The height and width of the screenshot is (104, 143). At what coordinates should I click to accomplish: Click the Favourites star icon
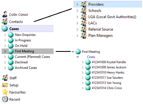[x=5, y=92]
